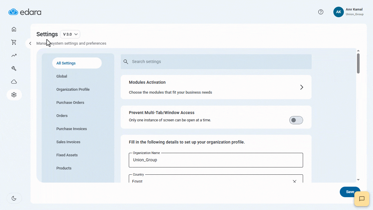Open Purchase Orders settings category
This screenshot has width=373, height=210.
[x=70, y=102]
